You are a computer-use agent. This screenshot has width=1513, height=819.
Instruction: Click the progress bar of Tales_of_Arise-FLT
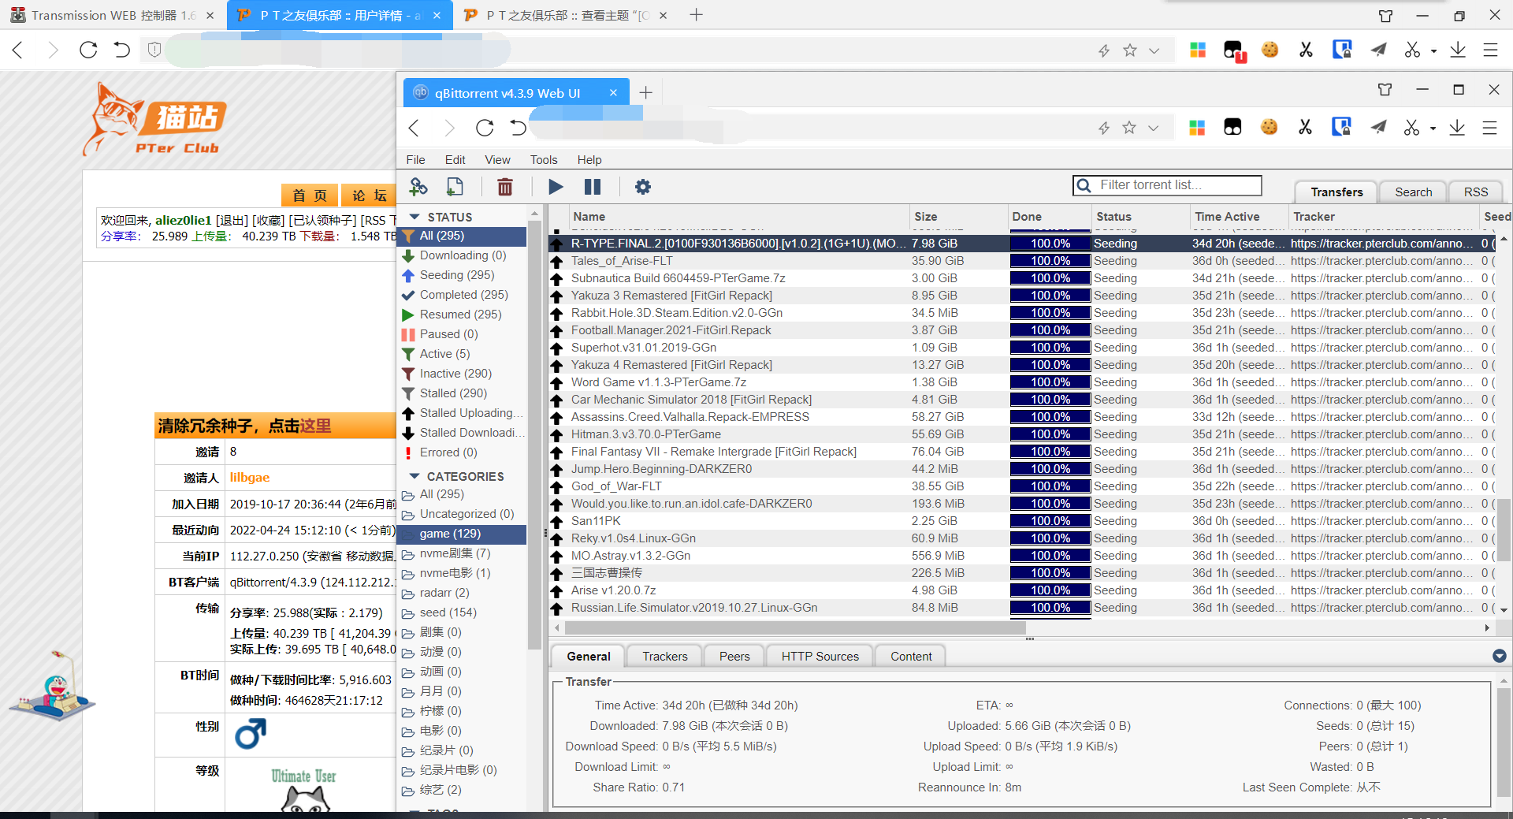point(1050,261)
